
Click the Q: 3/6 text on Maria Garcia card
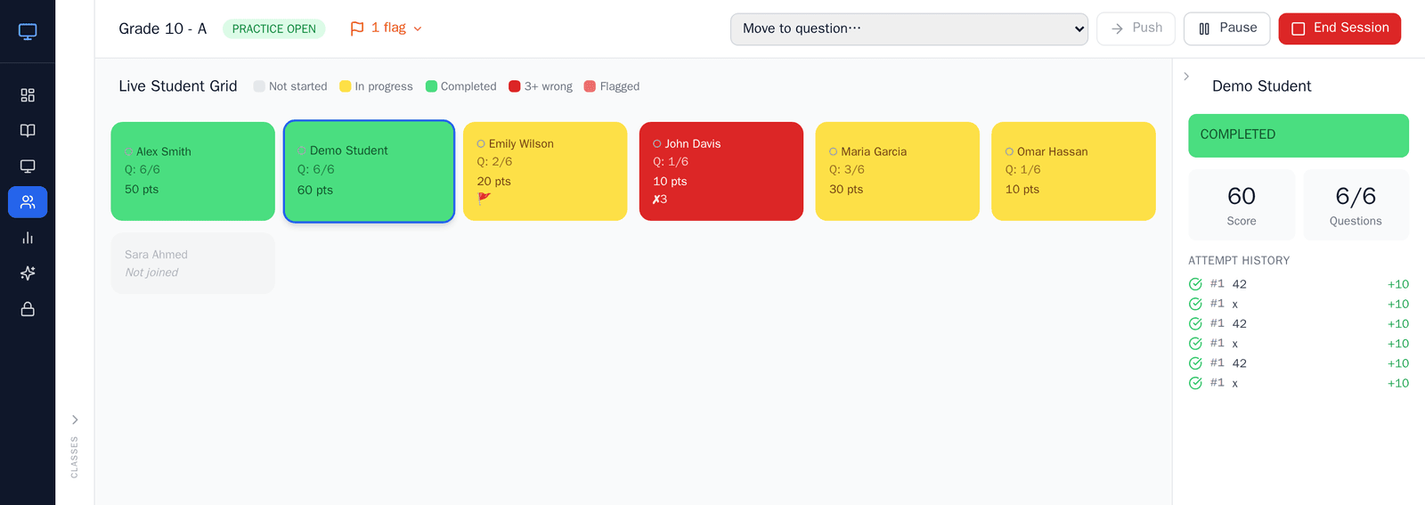(x=847, y=170)
